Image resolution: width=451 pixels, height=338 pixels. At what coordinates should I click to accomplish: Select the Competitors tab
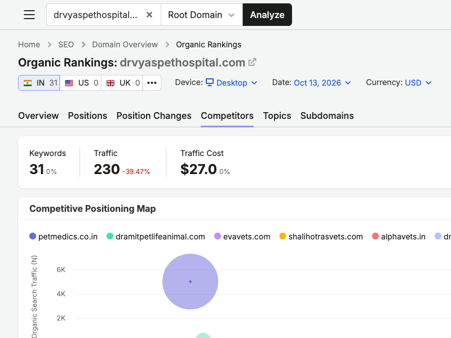point(227,115)
